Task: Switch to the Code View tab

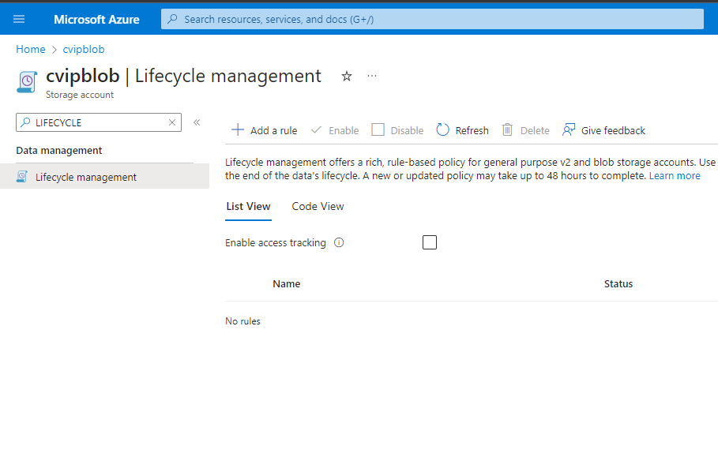Action: click(318, 206)
